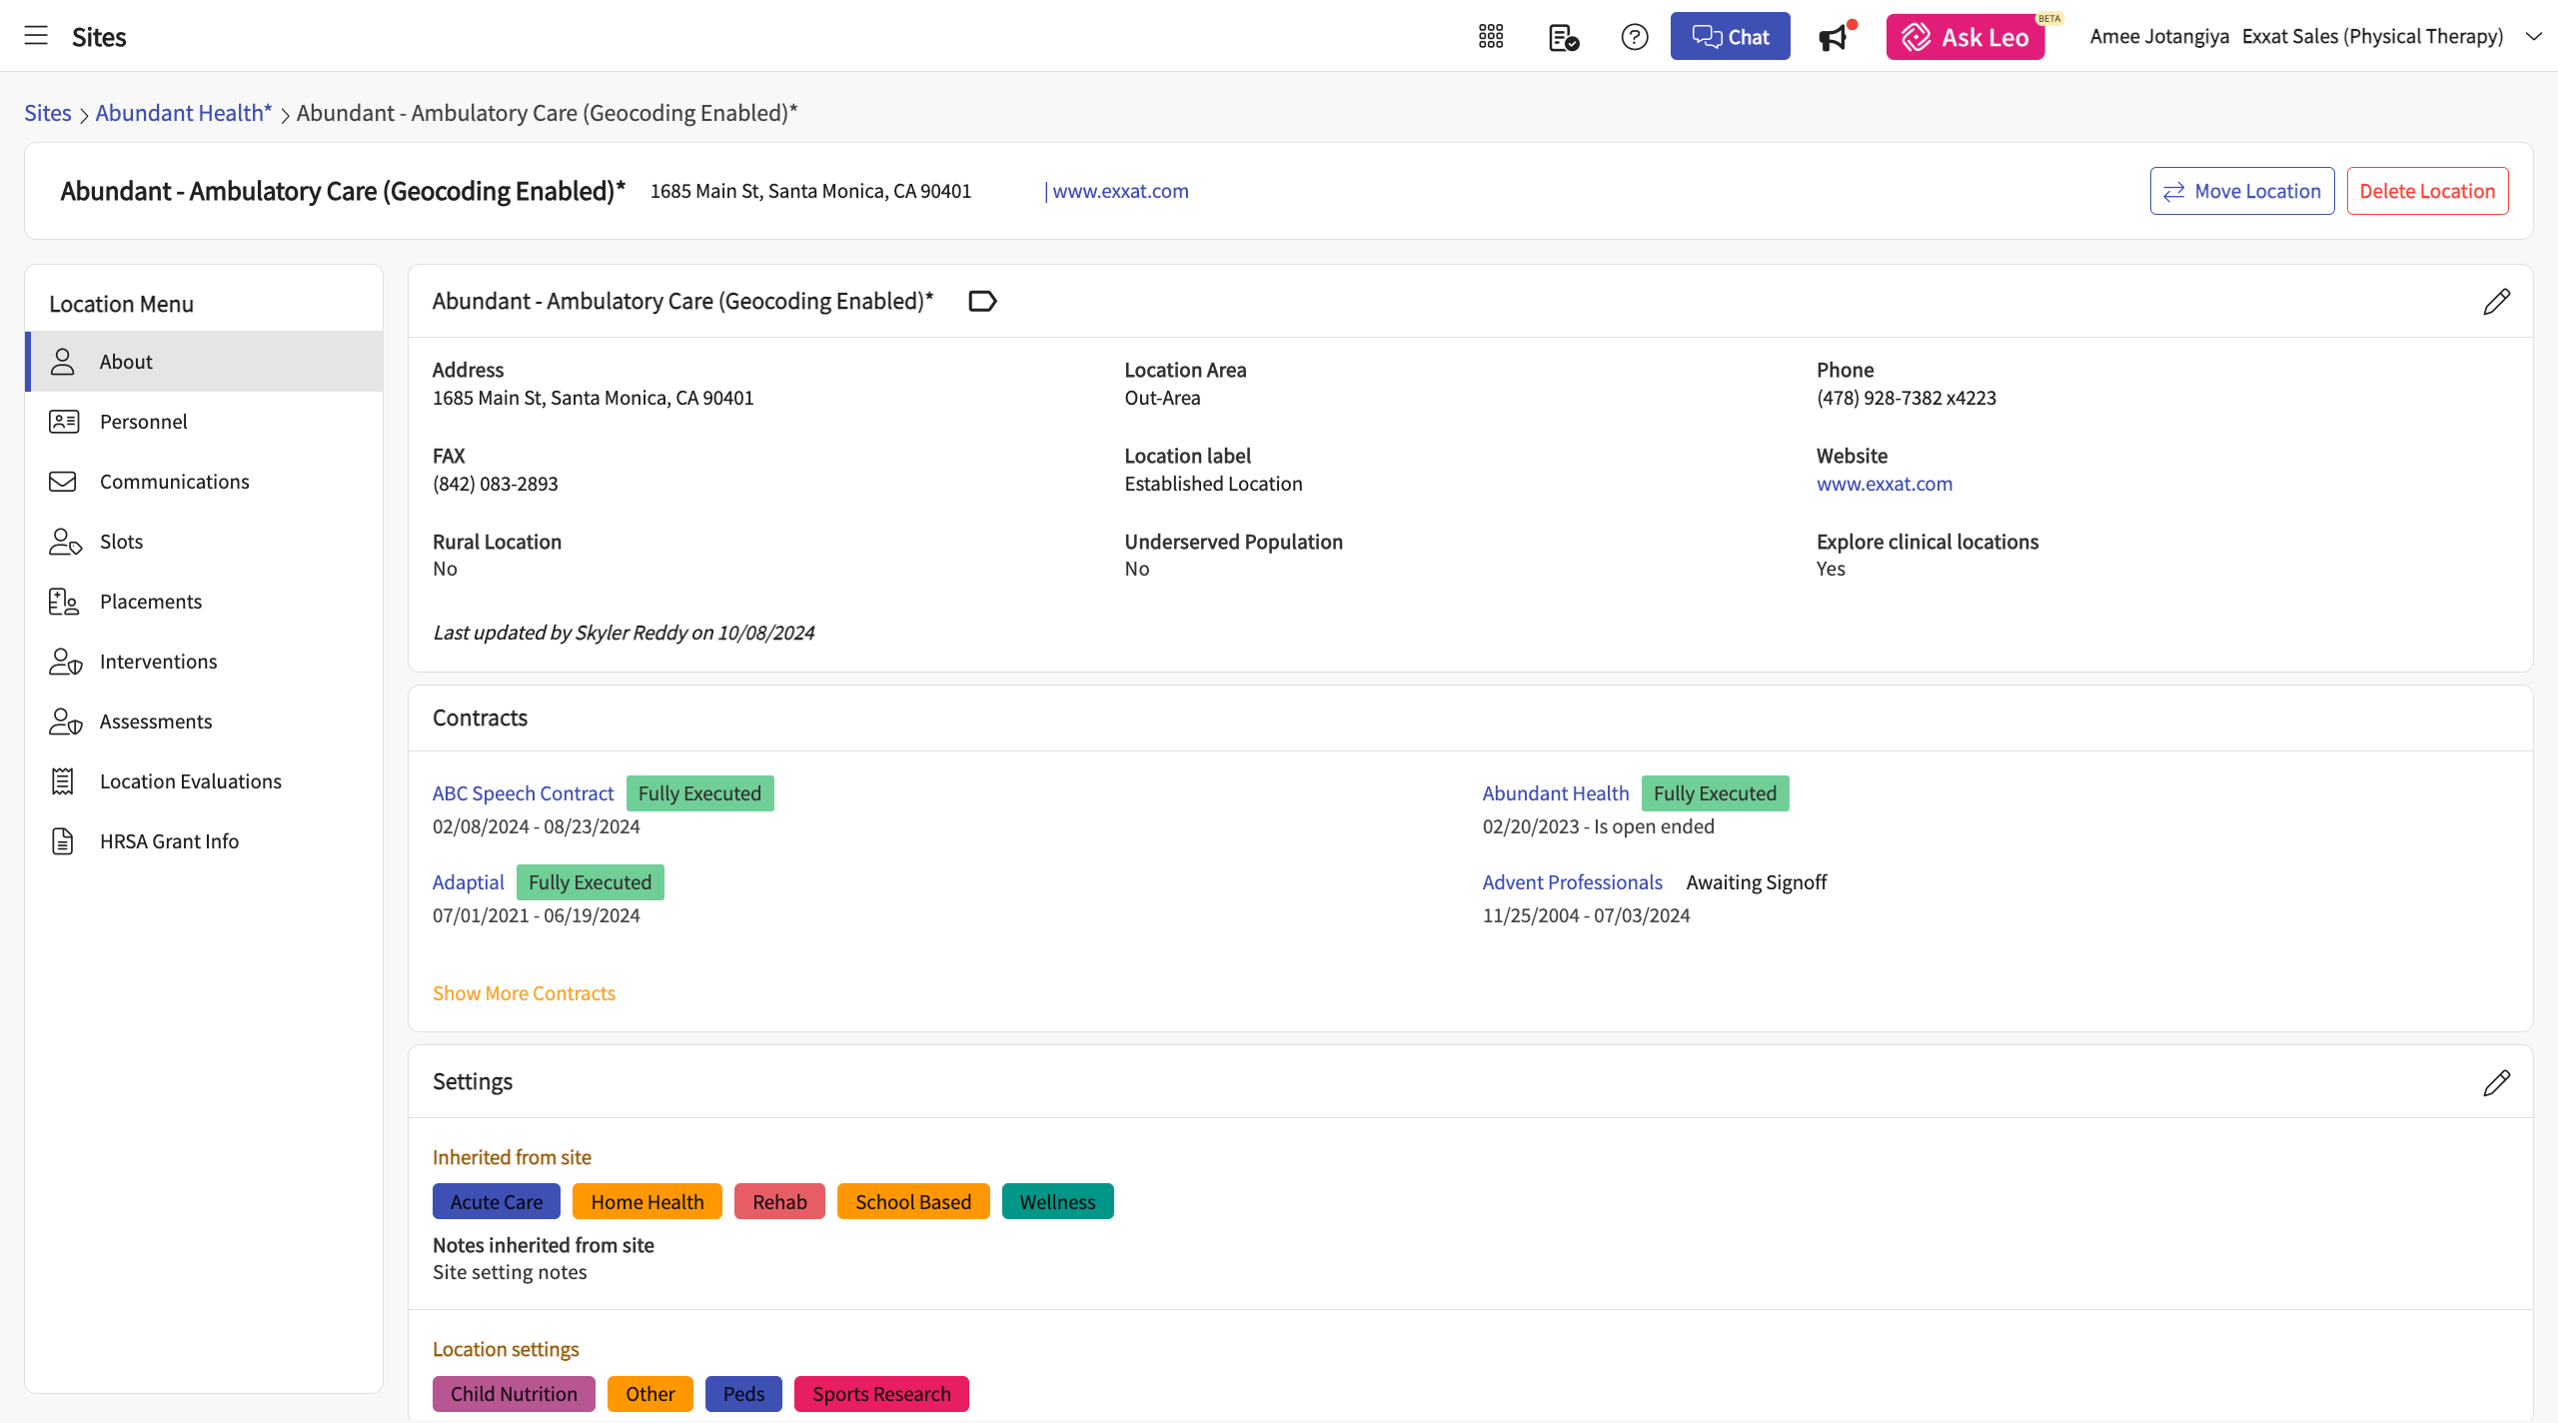Click the label tag icon beside location name
Viewport: 2558px width, 1423px height.
click(982, 301)
